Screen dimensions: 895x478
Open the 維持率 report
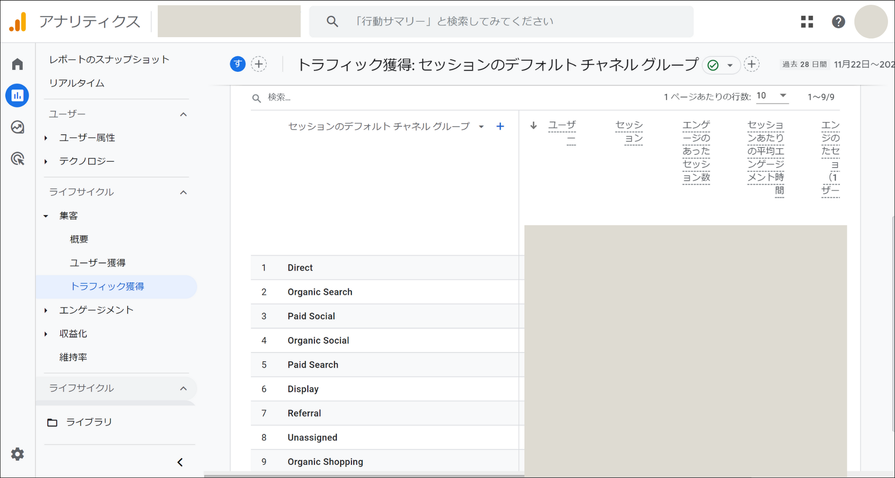(73, 357)
